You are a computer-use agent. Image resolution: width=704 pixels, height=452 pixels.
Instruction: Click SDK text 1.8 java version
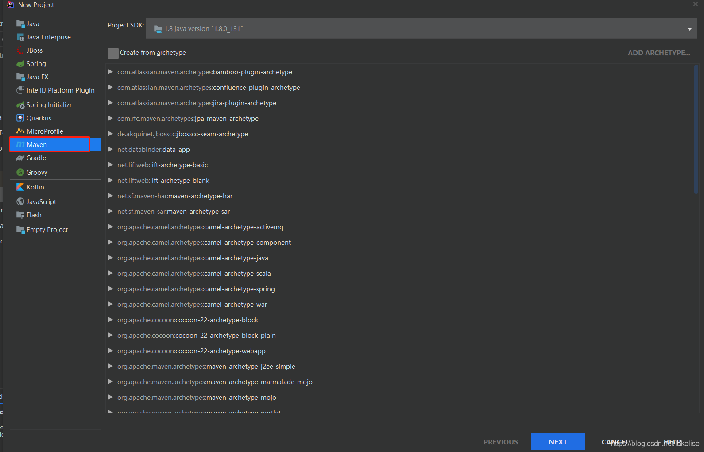point(204,29)
